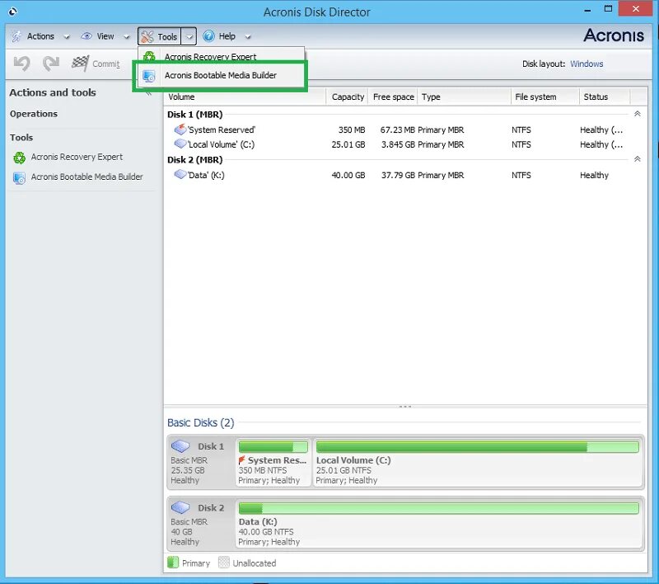
Task: Click the Unallocated legend icon
Action: (224, 563)
